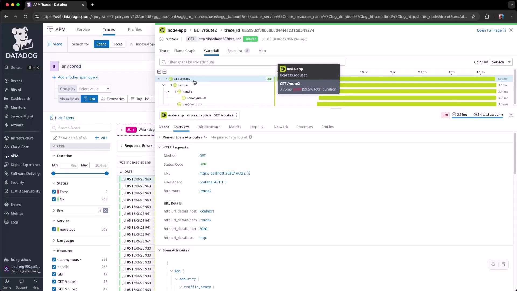517x291 pixels.
Task: Collapse the Span Attributes section
Action: pyautogui.click(x=159, y=250)
